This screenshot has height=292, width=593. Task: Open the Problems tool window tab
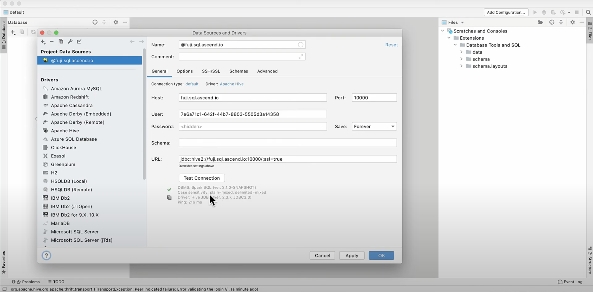pos(26,282)
